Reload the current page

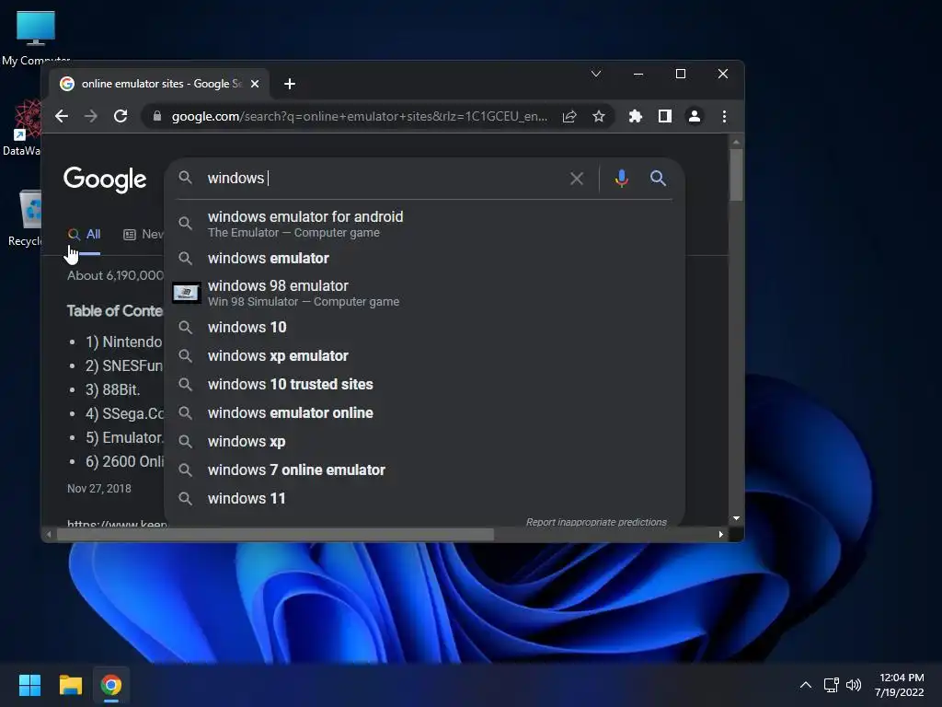[121, 116]
